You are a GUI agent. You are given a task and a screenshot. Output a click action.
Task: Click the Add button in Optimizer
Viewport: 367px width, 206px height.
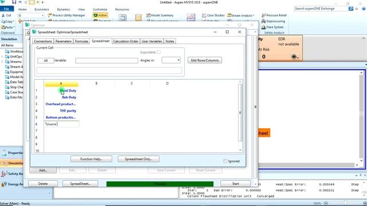point(43,171)
